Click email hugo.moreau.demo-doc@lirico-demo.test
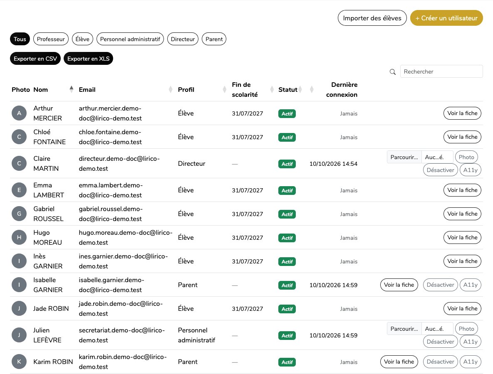 pos(126,238)
